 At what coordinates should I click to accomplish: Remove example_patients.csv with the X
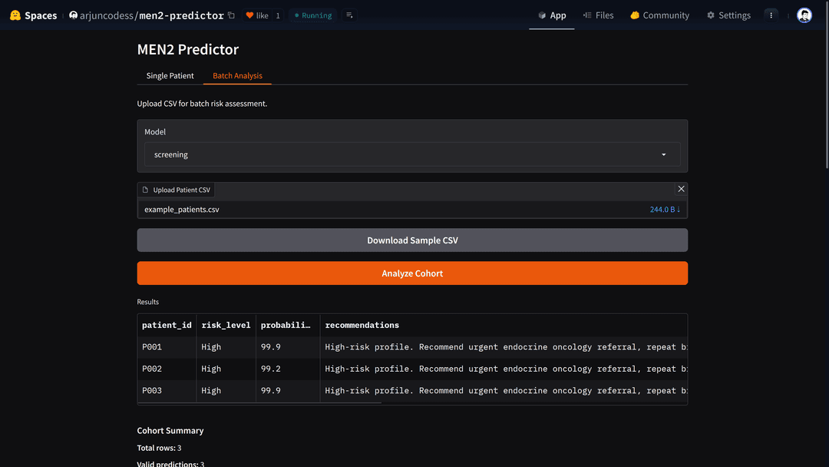coord(681,188)
